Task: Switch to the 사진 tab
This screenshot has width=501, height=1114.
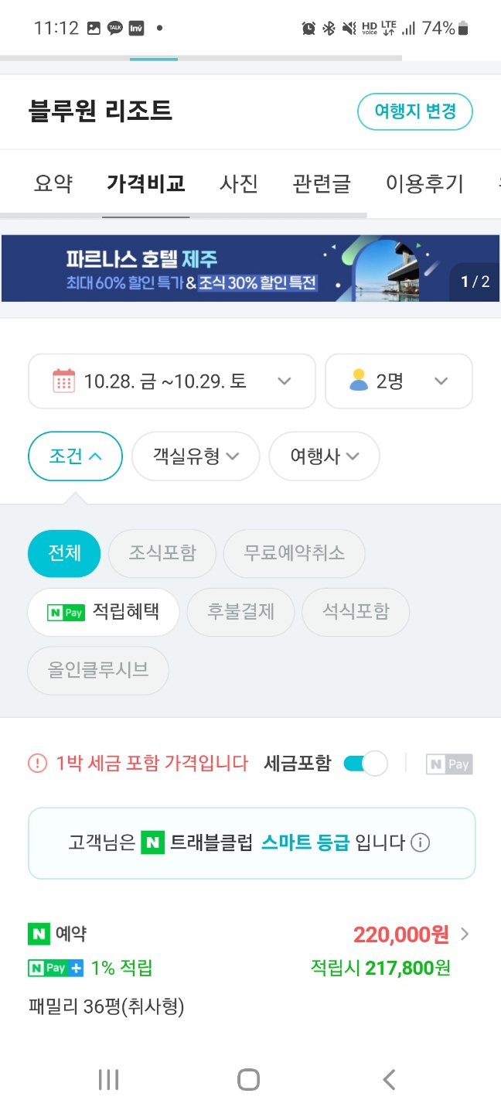Action: pos(239,183)
